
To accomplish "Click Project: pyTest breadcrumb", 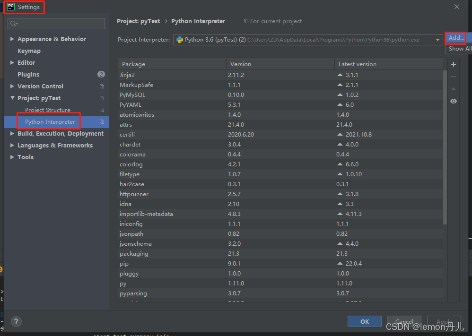I will 139,21.
